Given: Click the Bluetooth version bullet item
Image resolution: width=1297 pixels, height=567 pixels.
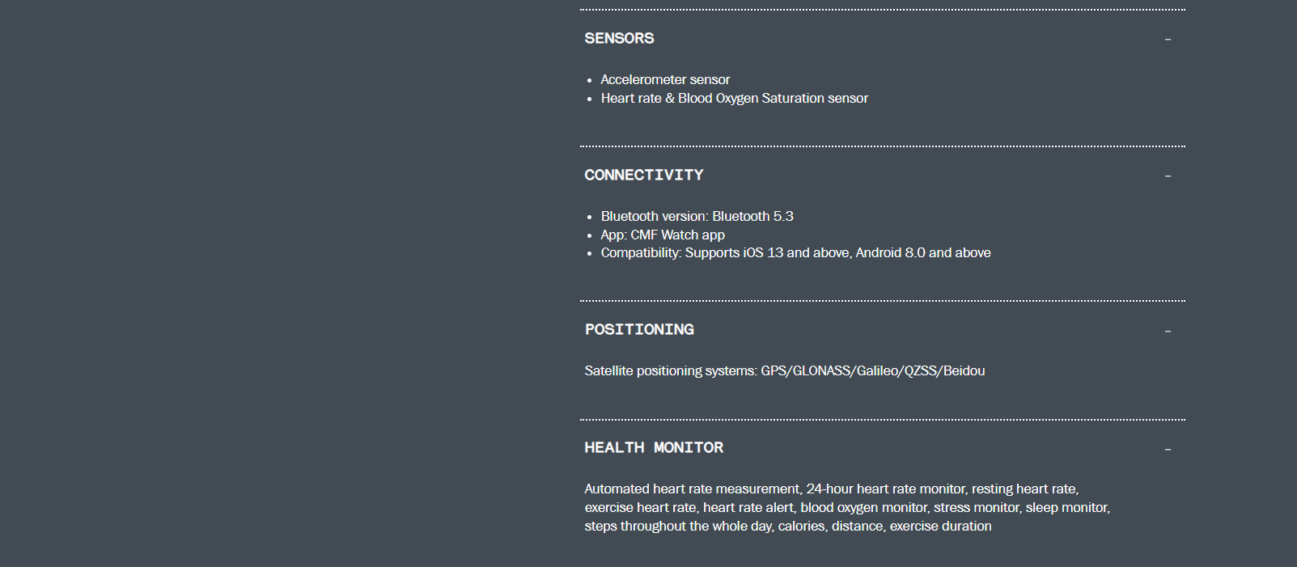Looking at the screenshot, I should pos(697,216).
